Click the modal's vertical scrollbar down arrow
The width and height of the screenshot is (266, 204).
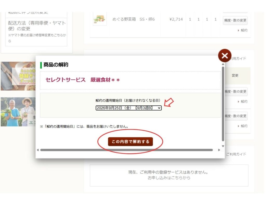point(223,146)
